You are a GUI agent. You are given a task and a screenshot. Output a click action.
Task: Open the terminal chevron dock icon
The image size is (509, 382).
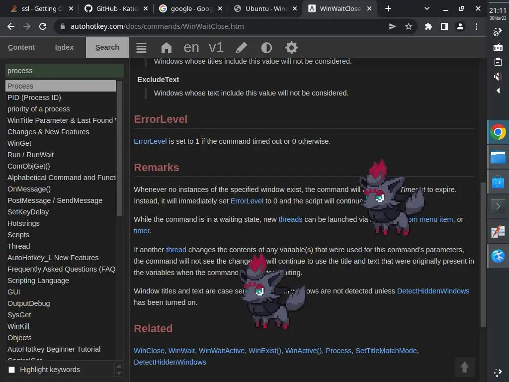coord(498,206)
